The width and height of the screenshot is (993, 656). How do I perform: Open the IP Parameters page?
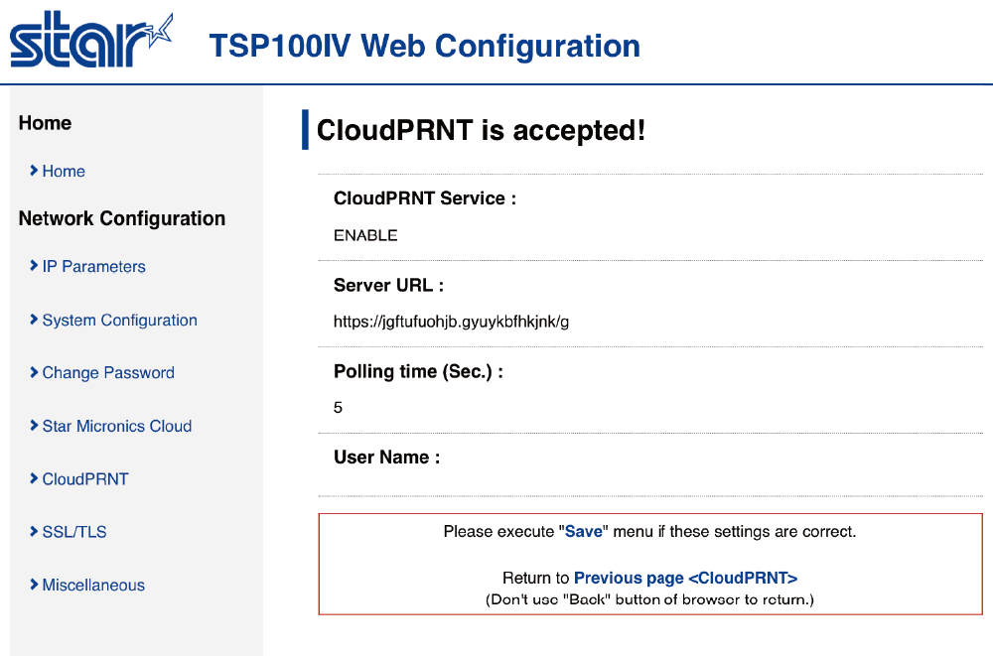pyautogui.click(x=93, y=267)
